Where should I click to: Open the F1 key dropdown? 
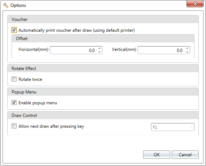173,127
